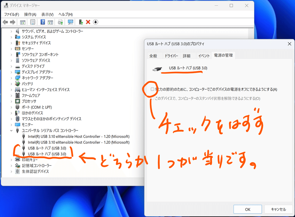Image resolution: width=295 pixels, height=217 pixels.
Task: Click the OK button in properties dialog
Action: click(x=247, y=209)
